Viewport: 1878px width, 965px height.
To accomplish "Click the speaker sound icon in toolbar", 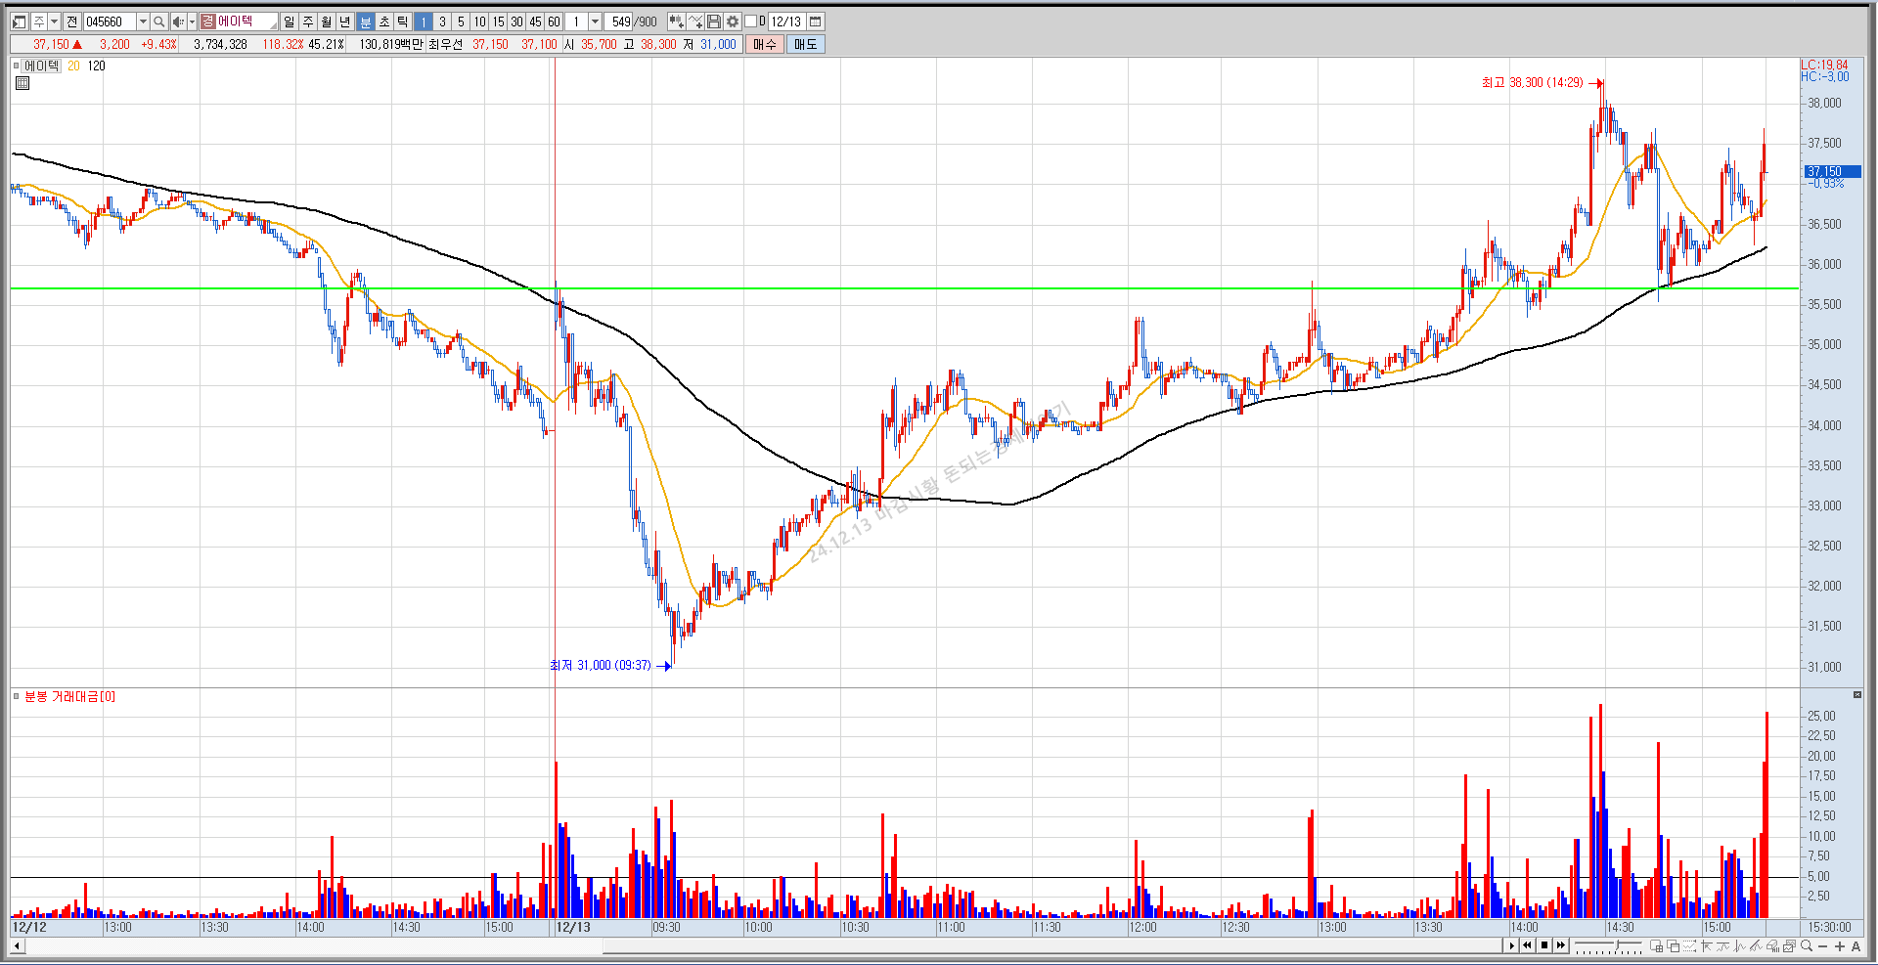I will click(178, 22).
